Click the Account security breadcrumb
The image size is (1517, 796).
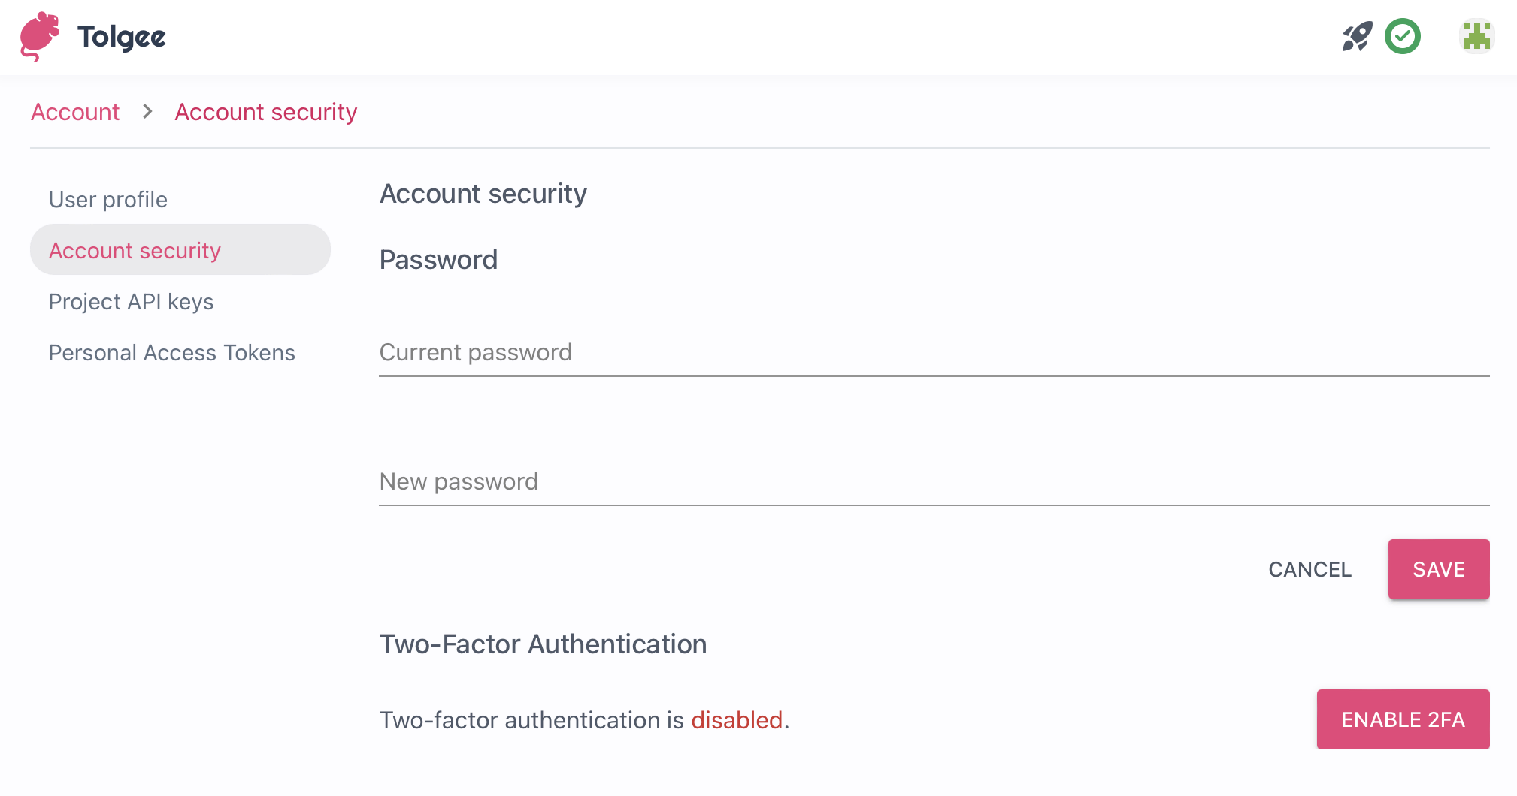coord(265,112)
